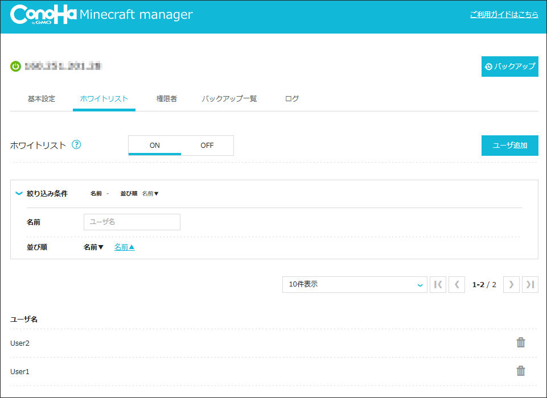This screenshot has width=547, height=398.
Task: Delete User1 with the trash icon
Action: (520, 371)
